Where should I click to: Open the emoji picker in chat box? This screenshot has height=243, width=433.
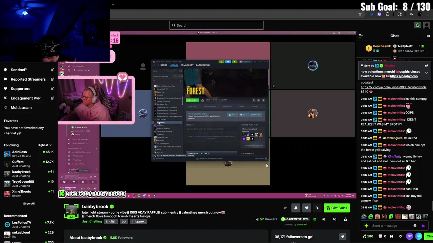click(415, 226)
